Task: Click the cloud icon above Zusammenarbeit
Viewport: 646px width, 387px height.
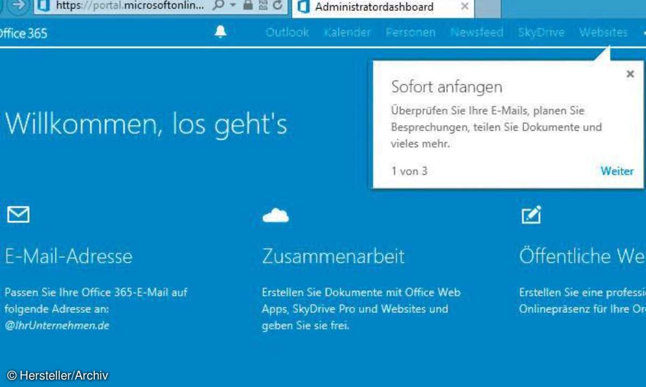Action: pyautogui.click(x=276, y=215)
